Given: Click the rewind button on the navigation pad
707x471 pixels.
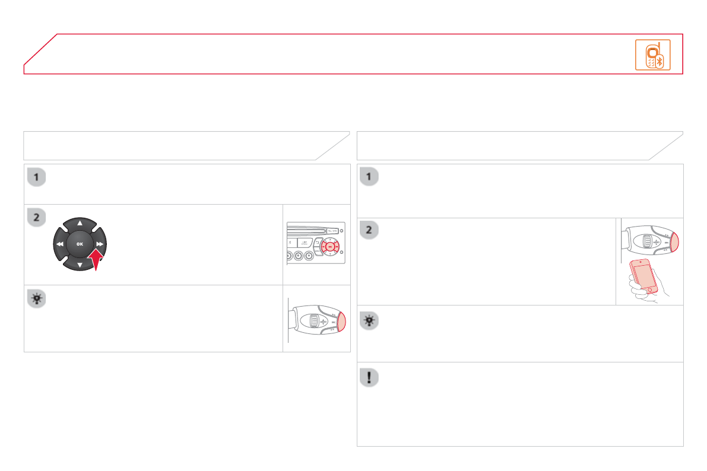Looking at the screenshot, I should [59, 244].
